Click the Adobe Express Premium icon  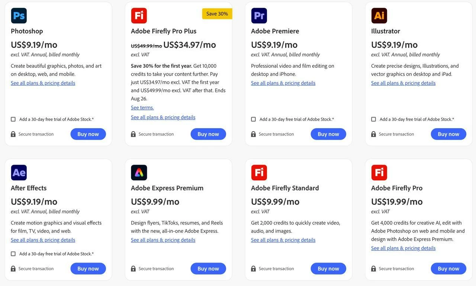tap(139, 173)
